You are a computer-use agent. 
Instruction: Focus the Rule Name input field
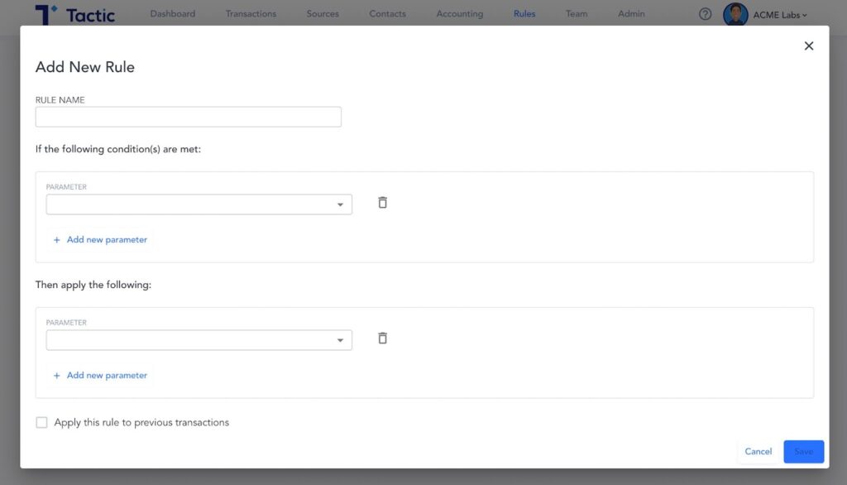pyautogui.click(x=188, y=117)
